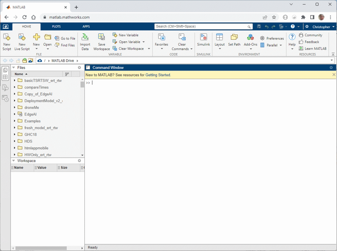The height and width of the screenshot is (251, 337).
Task: Click the toolstrip redo icon
Action: 273,27
